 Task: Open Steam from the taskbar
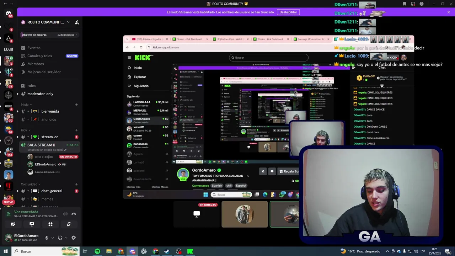(167, 251)
